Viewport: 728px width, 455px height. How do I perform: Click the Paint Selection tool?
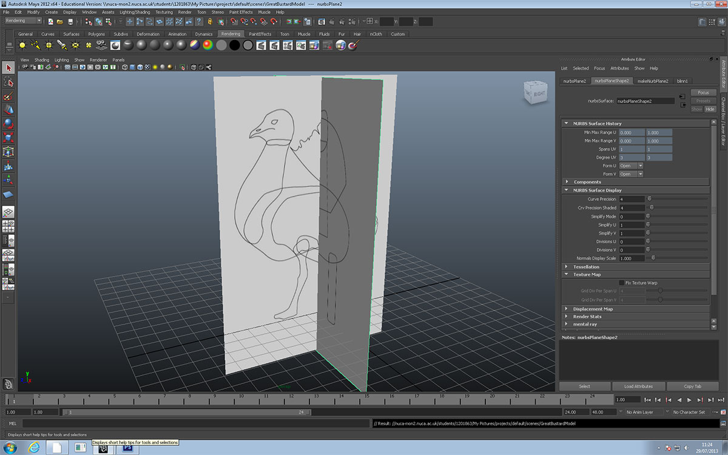tap(8, 96)
